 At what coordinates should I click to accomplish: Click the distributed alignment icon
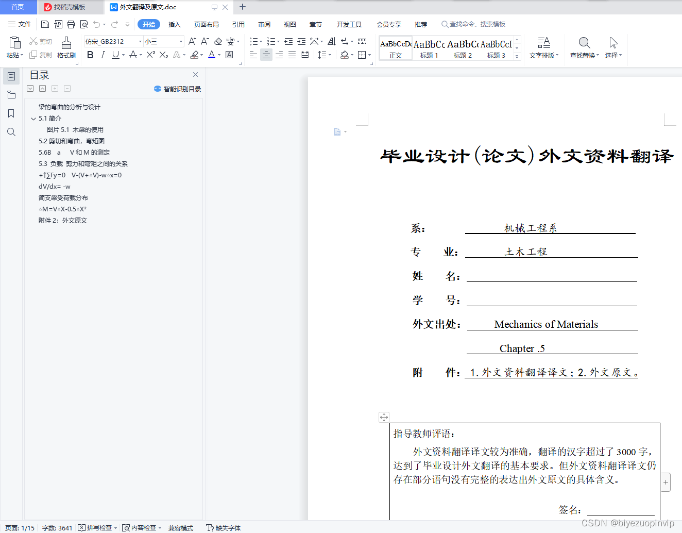pos(305,55)
